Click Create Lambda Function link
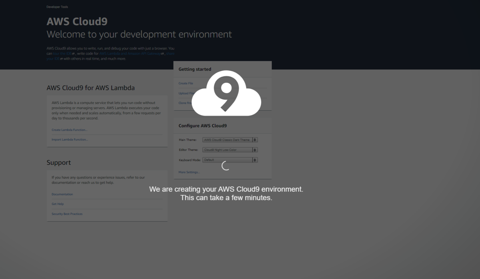Screen dimensions: 480x279 pyautogui.click(x=70, y=130)
